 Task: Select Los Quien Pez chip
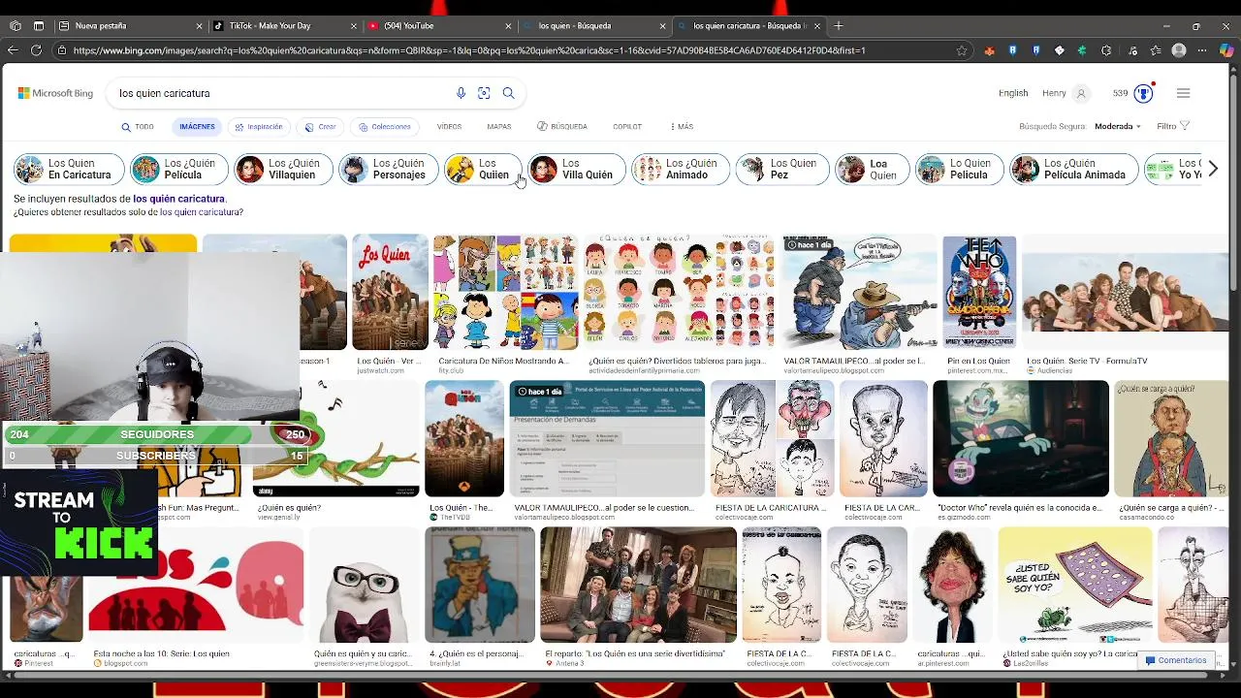pos(781,170)
